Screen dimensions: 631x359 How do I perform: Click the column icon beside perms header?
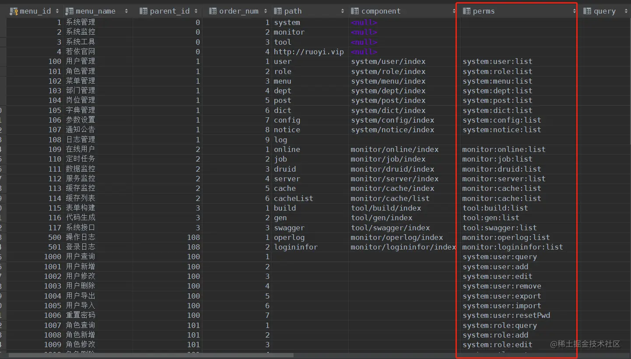[466, 11]
